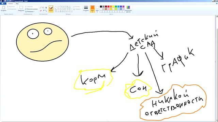This screenshot has width=218, height=122.
Task: Pick the purple color swatch
Action: coord(123,6)
